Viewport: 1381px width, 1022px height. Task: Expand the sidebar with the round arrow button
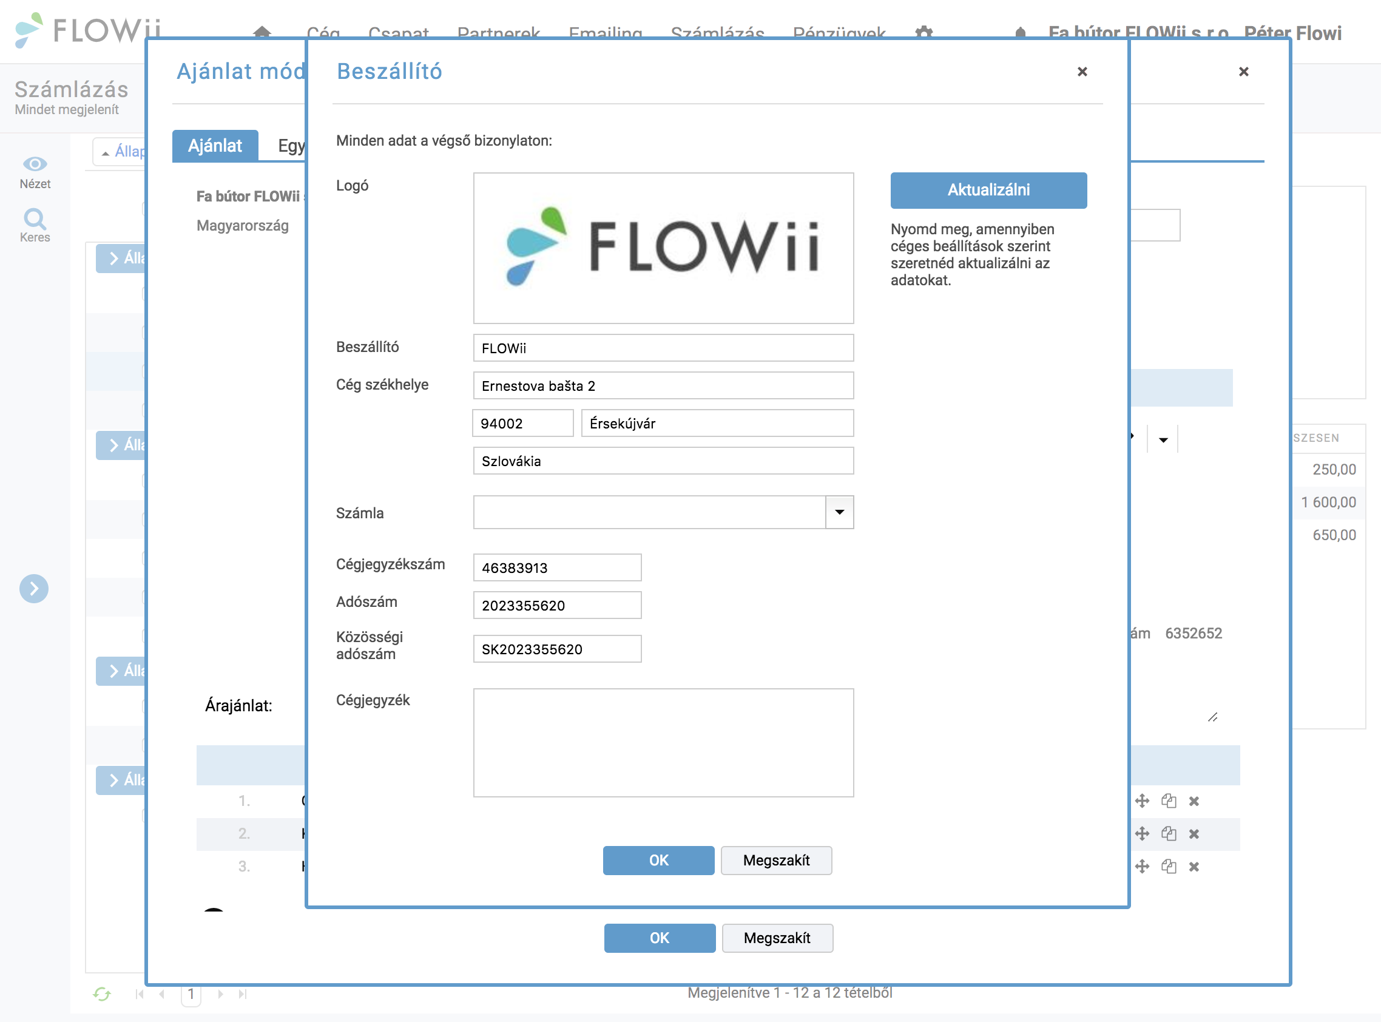click(34, 588)
